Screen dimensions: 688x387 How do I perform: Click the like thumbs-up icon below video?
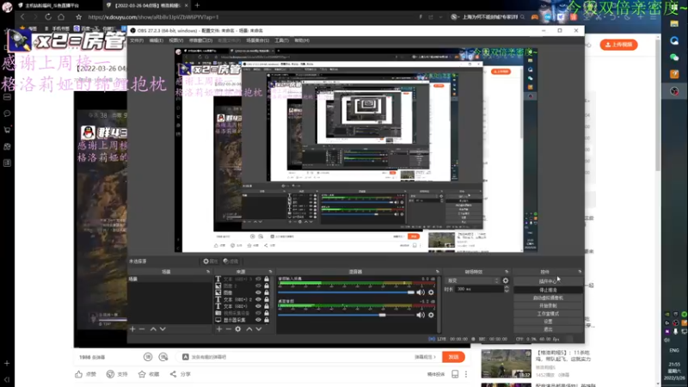tap(78, 374)
